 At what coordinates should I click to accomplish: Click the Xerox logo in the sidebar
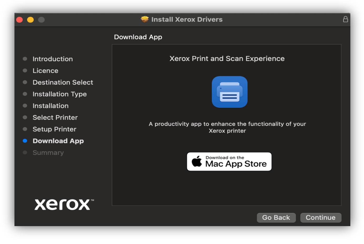coord(64,204)
